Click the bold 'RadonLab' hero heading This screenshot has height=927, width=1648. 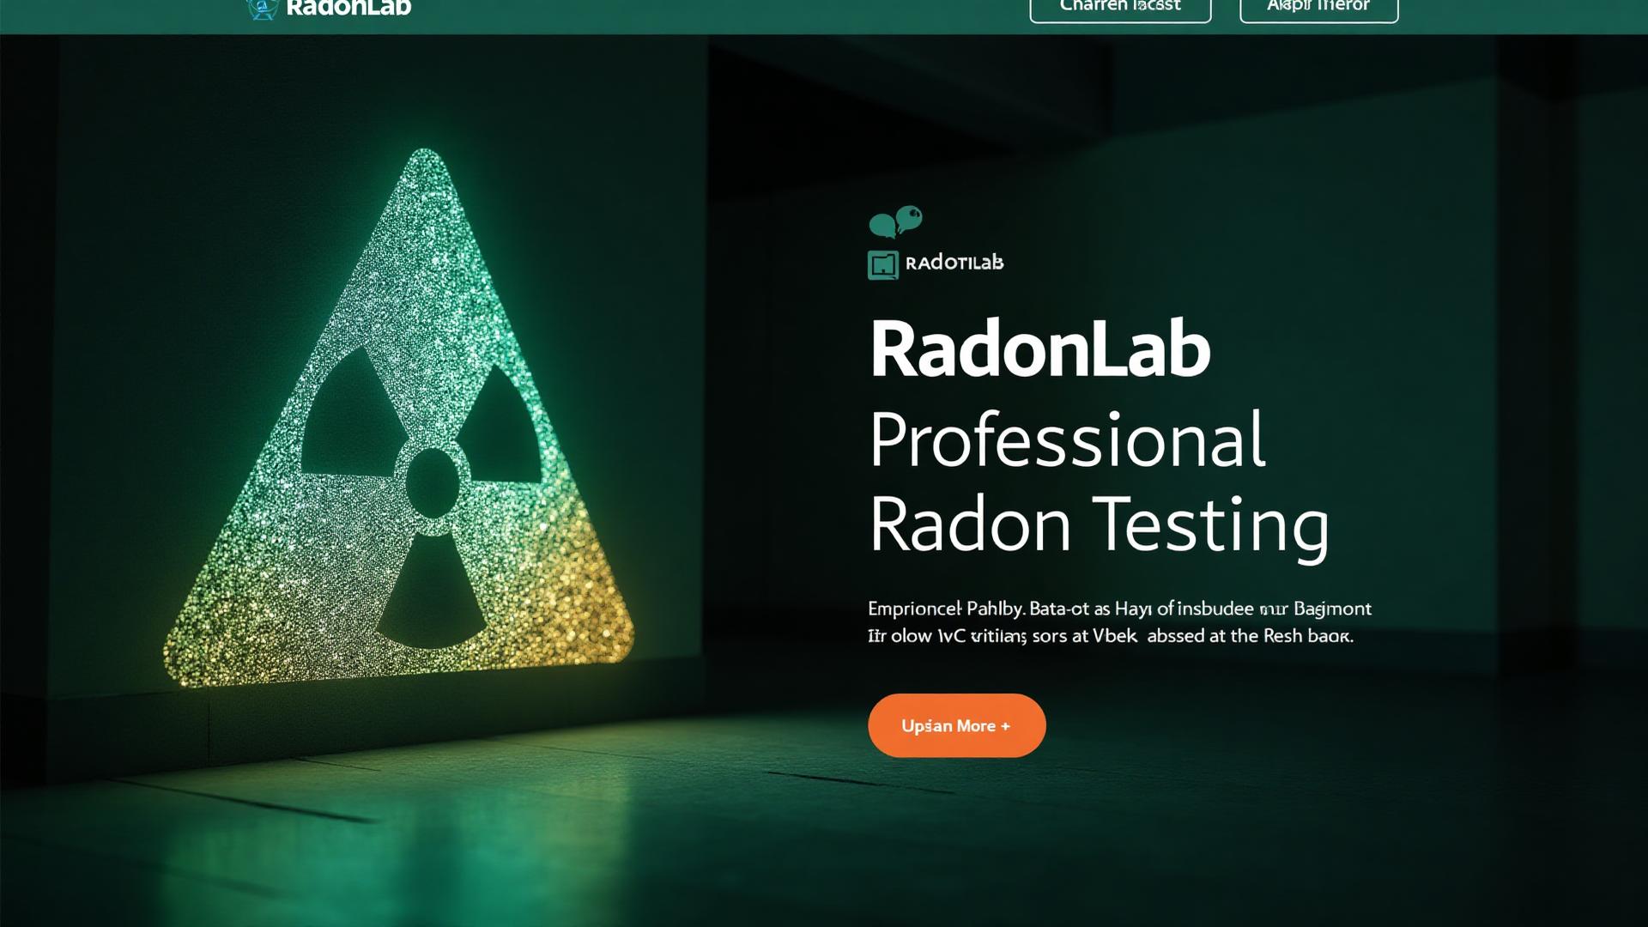point(1039,348)
